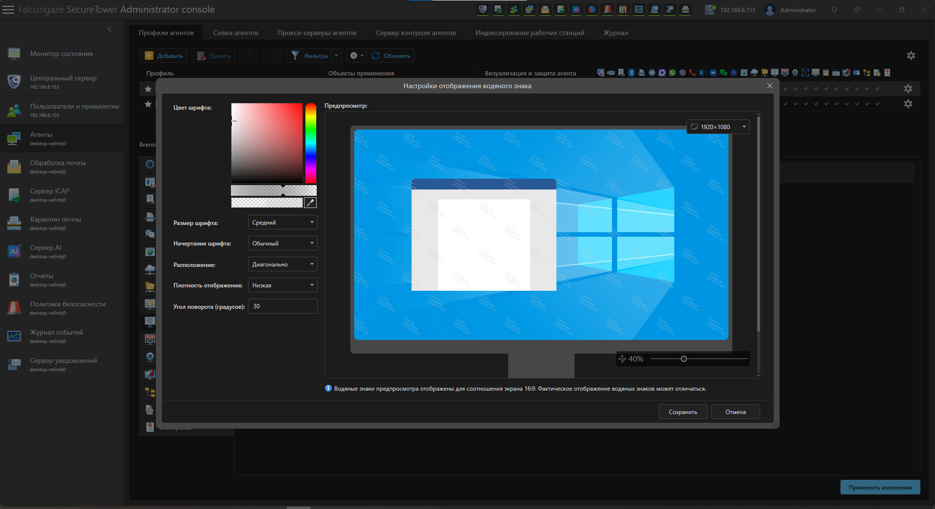Click the transparency slider under color square
Viewport: 935px width, 509px height.
click(274, 190)
